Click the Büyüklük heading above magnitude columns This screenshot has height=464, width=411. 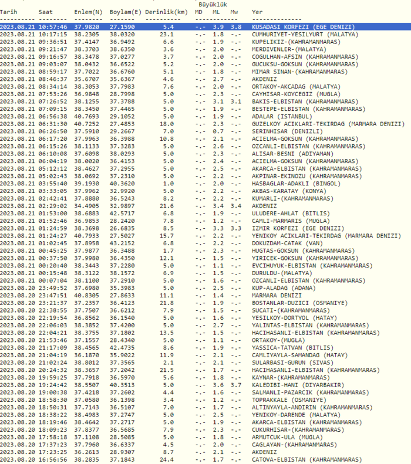213,4
